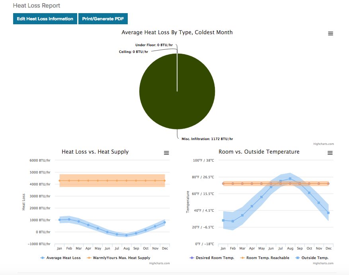
Task: Select the August average heat loss data point
Action: coord(127,235)
